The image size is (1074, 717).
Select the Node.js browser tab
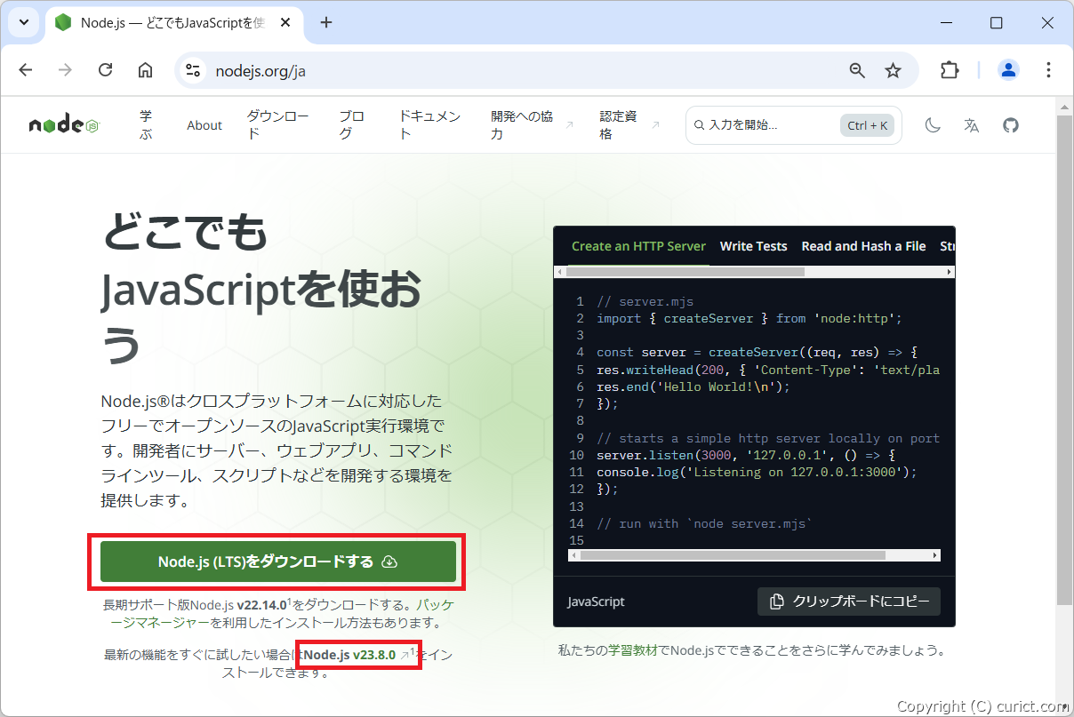coord(173,22)
